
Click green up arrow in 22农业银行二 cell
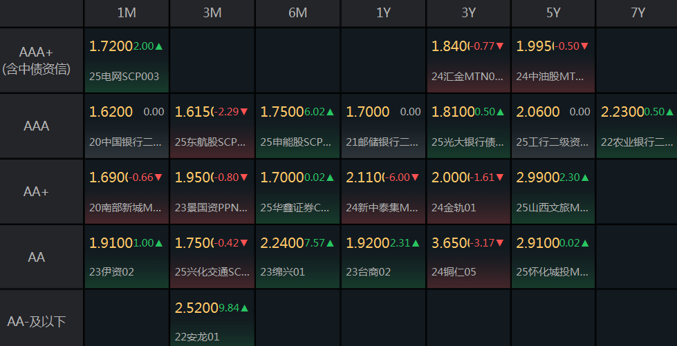[x=669, y=112]
